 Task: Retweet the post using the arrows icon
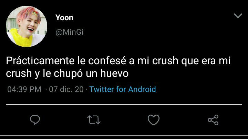pyautogui.click(x=94, y=120)
